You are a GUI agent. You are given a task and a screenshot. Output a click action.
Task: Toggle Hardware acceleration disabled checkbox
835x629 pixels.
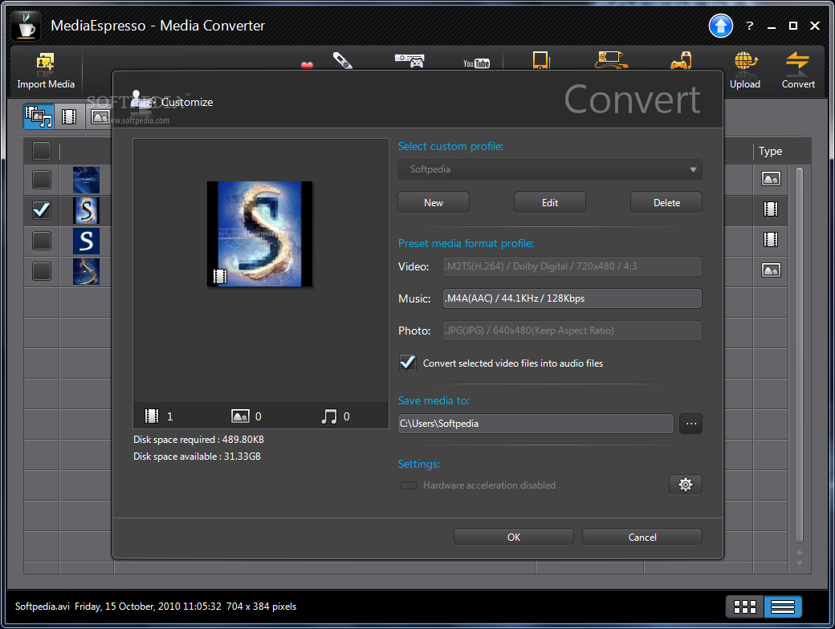click(x=409, y=485)
